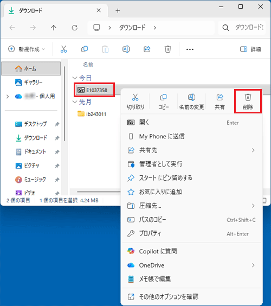The height and width of the screenshot is (306, 271).
Task: Go up one folder level
Action: (54, 28)
